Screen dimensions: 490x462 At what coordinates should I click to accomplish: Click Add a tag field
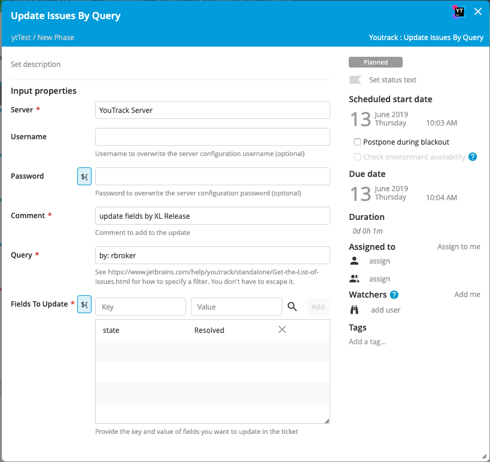367,341
